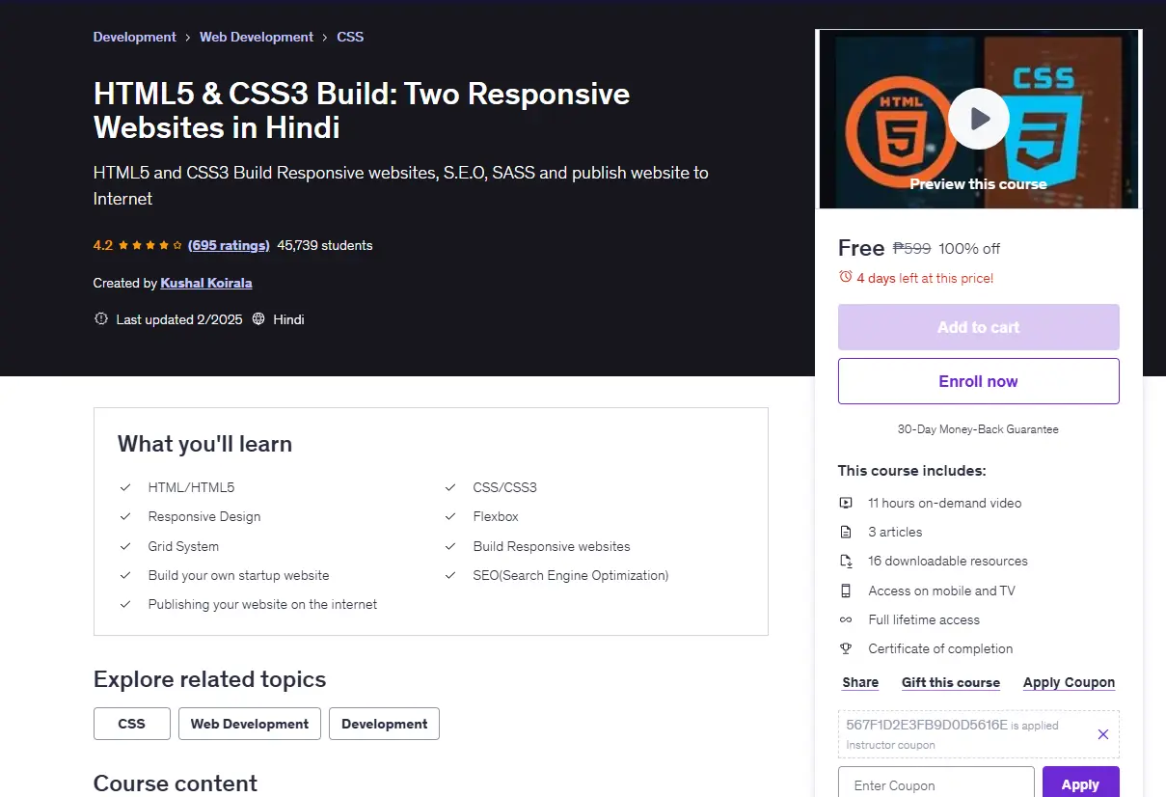Click the Share link
Viewport: 1166px width, 797px height.
(x=860, y=682)
